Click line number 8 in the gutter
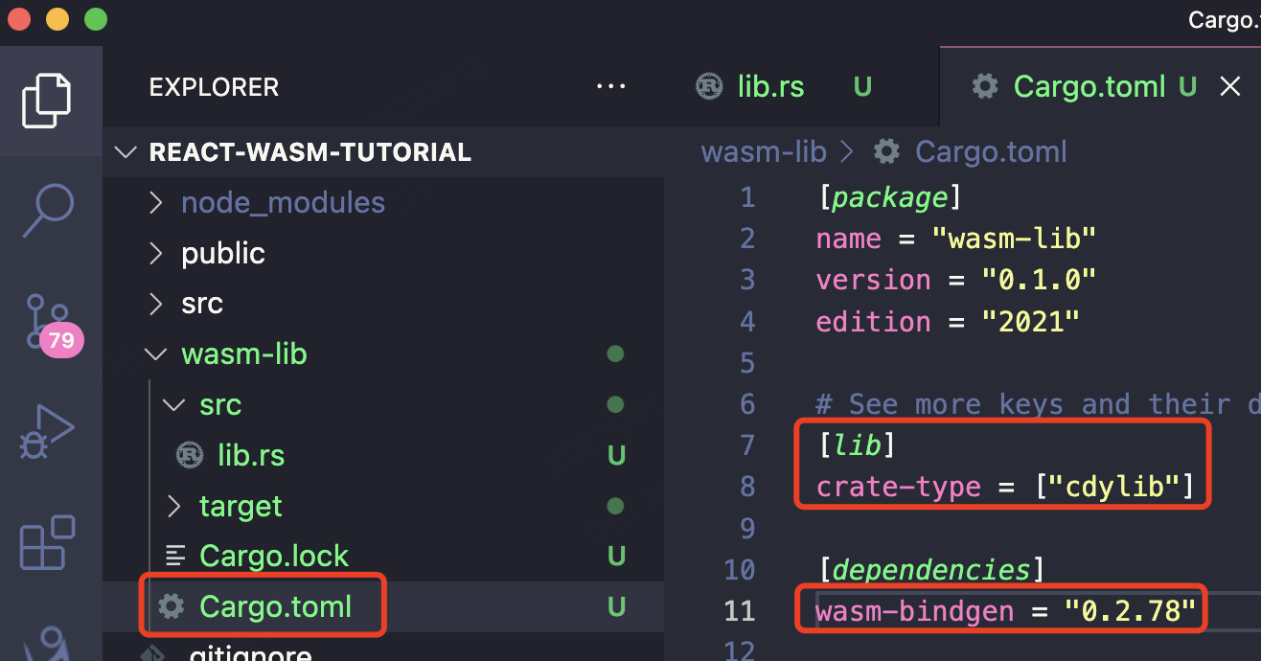The image size is (1261, 661). [x=746, y=487]
